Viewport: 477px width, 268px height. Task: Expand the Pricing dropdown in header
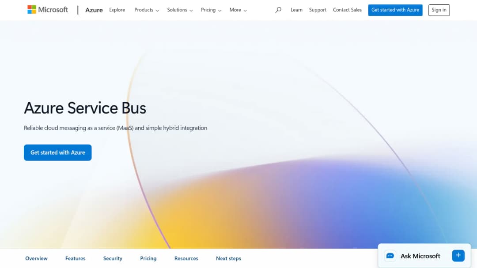[211, 10]
